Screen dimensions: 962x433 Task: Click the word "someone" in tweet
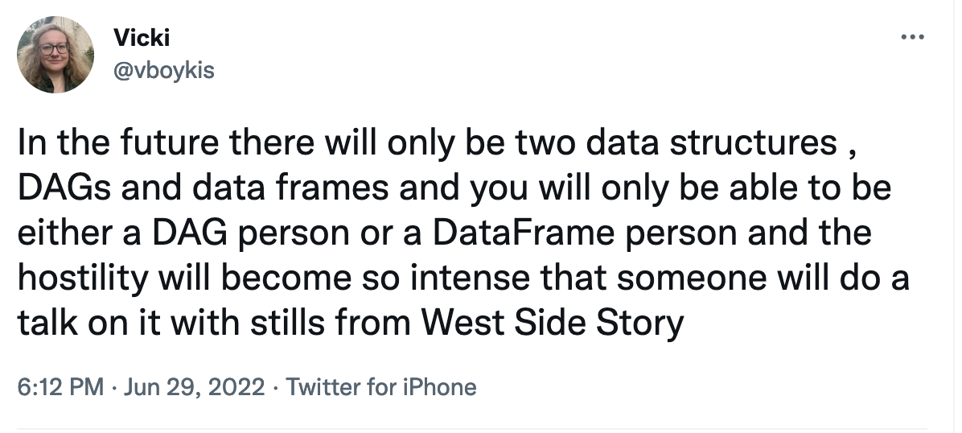[x=692, y=278]
